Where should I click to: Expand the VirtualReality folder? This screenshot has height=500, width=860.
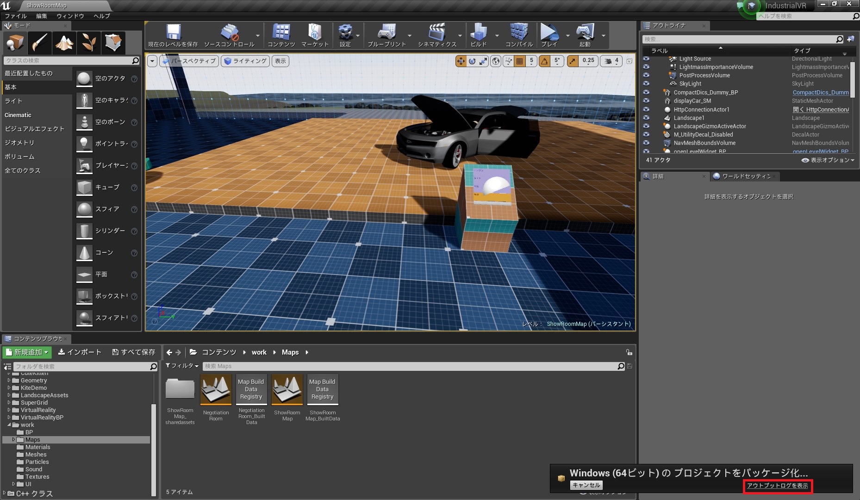pos(9,410)
